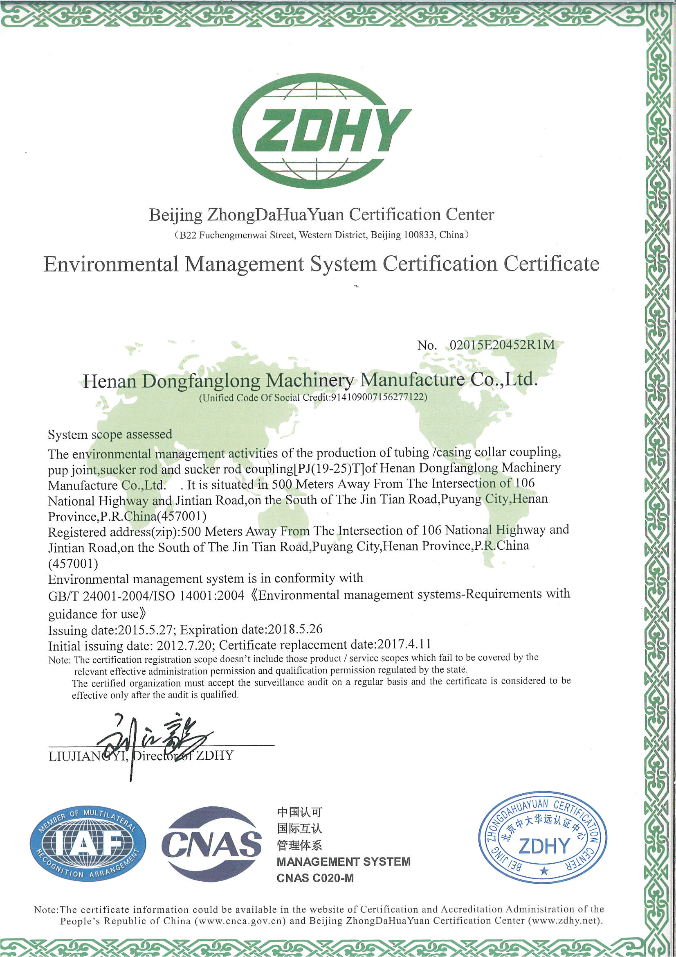The height and width of the screenshot is (957, 676).
Task: Click certificate number '02015E20452R1M'
Action: click(x=502, y=345)
